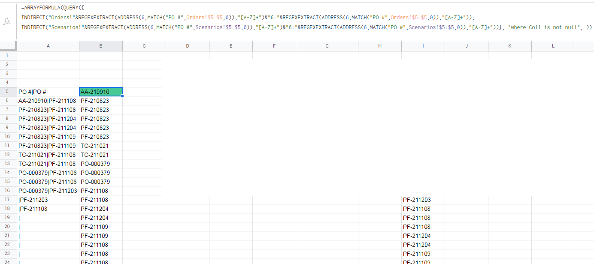Select row 3 header
The image size is (594, 264).
click(x=8, y=74)
